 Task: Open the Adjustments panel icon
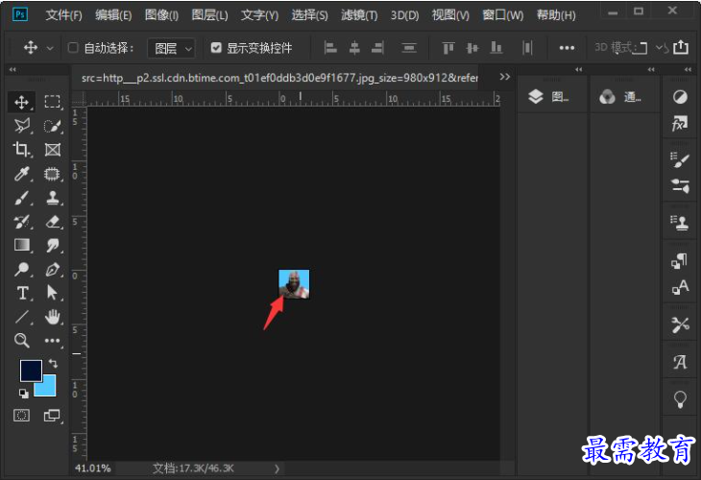click(x=680, y=97)
